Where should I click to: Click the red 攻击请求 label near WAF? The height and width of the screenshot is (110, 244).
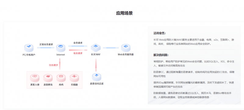78,53
